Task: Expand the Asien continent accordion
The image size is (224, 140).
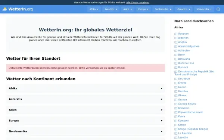Action: tap(85, 110)
